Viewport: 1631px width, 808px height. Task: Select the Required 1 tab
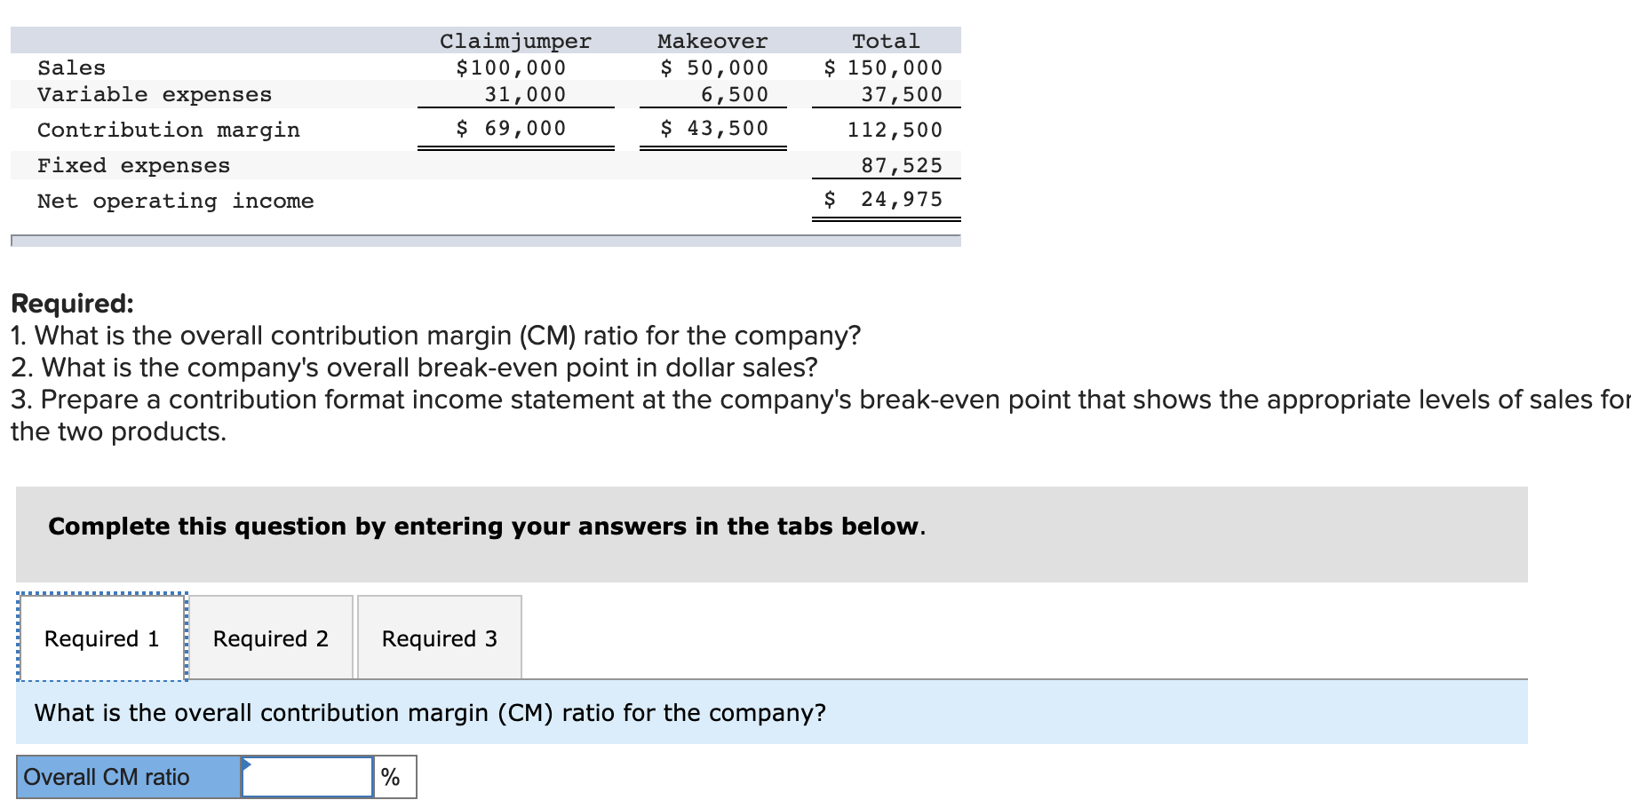click(100, 638)
